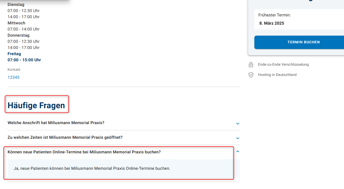This screenshot has height=189, width=344.
Task: Expand chevron for the opening times question
Action: [x=238, y=138]
